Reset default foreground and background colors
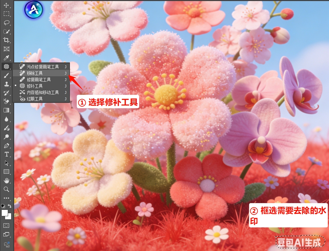 pos(3,206)
